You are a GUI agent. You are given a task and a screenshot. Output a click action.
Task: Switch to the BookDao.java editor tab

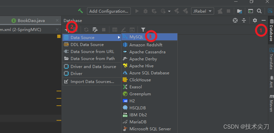pos(31,21)
